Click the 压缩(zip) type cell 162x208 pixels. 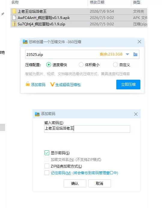click(140, 24)
